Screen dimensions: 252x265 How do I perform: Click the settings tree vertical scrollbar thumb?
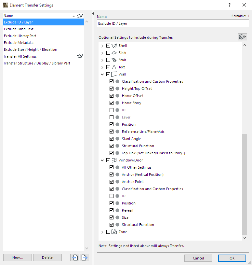tap(245, 184)
